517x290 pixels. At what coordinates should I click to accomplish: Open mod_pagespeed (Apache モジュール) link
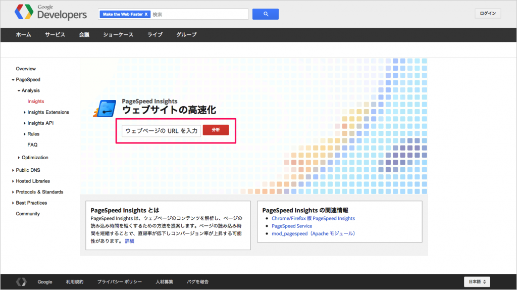pyautogui.click(x=313, y=233)
